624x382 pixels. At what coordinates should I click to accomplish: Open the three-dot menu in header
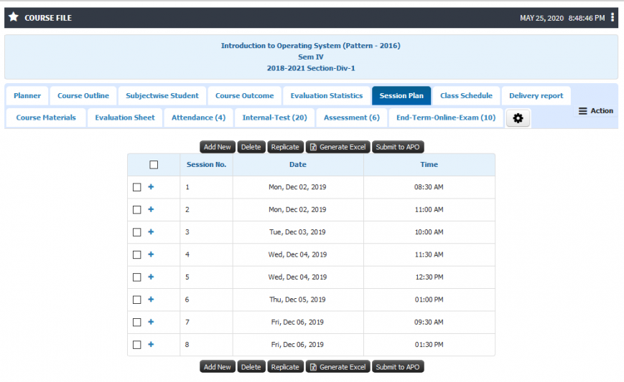click(613, 17)
